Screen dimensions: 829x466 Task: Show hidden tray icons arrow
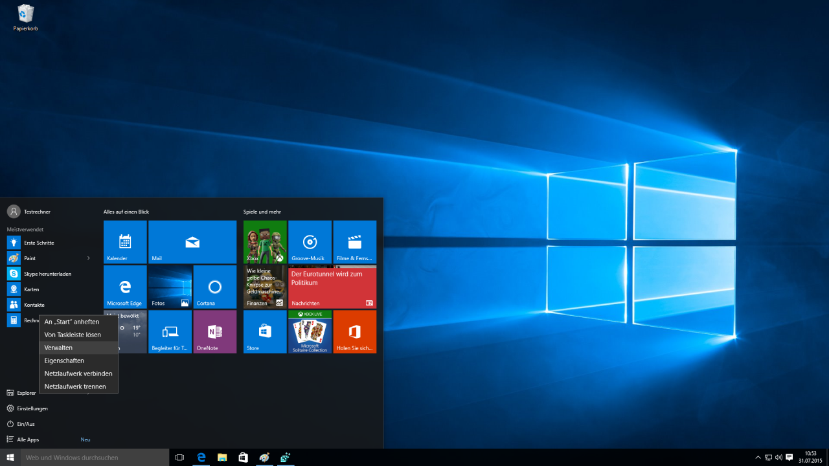758,458
